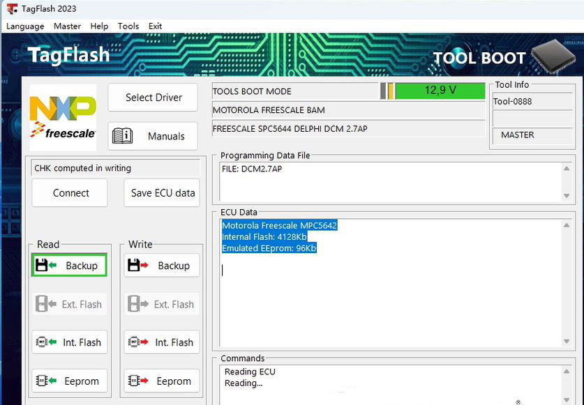Select Internal Flash: 4128Kb line
This screenshot has width=584, height=405.
click(x=264, y=237)
